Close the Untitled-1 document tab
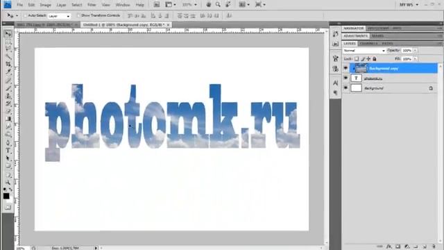 pos(168,25)
